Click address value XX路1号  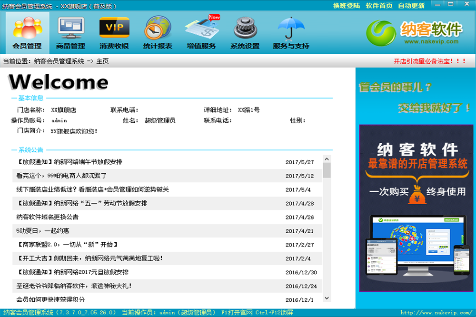[248, 110]
